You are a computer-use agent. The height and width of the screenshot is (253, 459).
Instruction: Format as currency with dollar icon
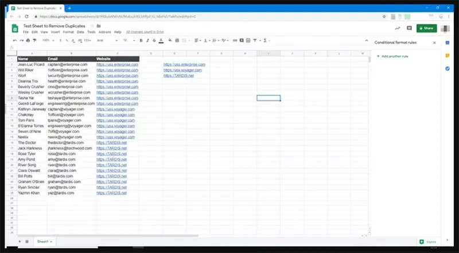point(61,40)
